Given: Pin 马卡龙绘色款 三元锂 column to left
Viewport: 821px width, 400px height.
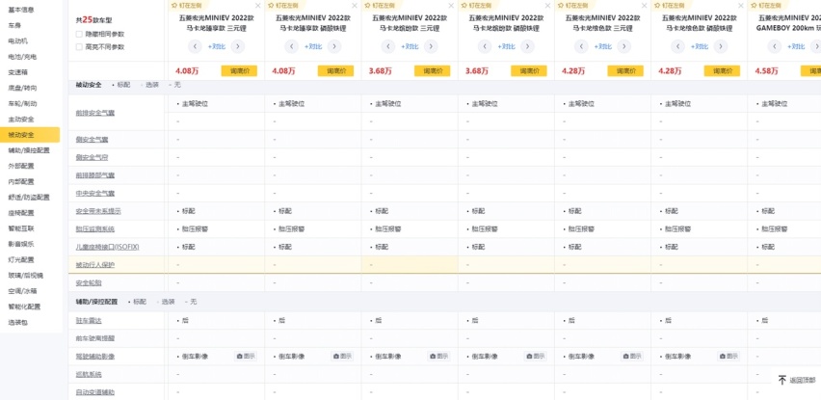Looking at the screenshot, I should pyautogui.click(x=570, y=5).
